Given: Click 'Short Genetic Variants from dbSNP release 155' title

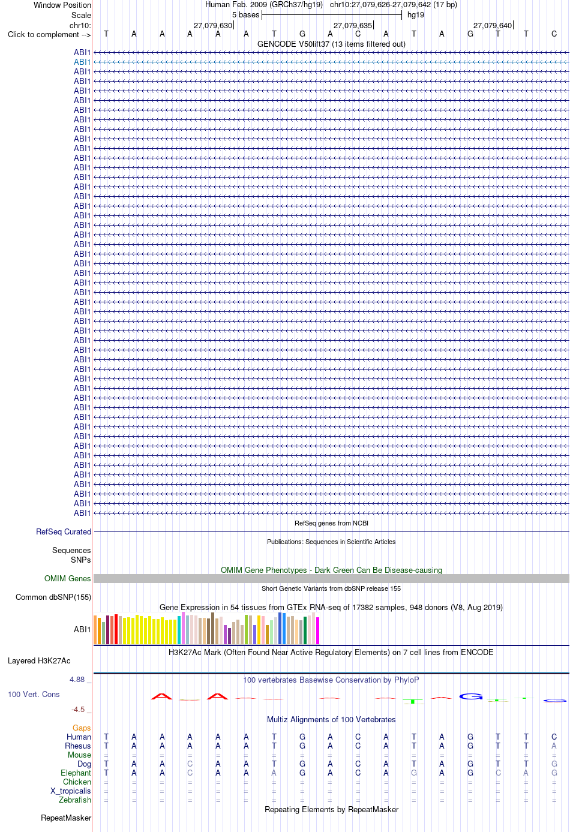Looking at the screenshot, I should [331, 588].
